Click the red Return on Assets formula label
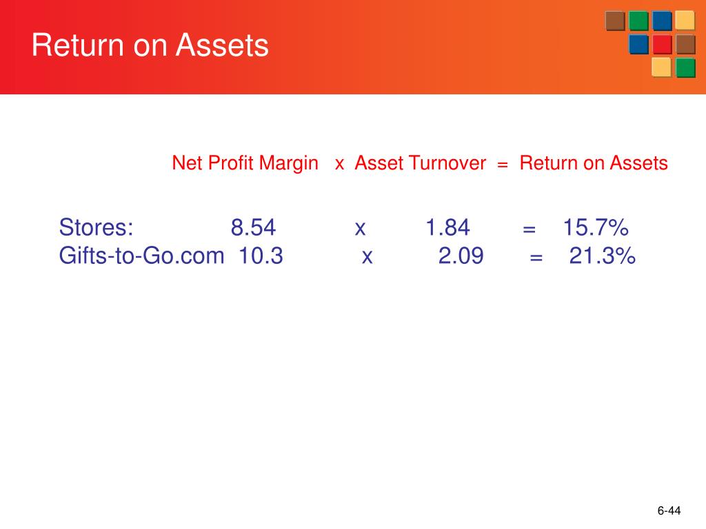The image size is (706, 529). pos(594,163)
